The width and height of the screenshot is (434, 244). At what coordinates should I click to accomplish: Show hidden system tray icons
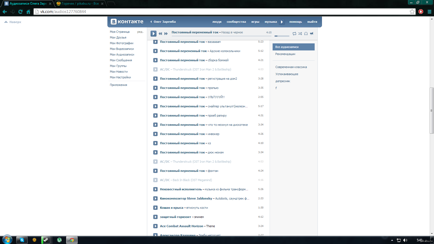[392, 240]
